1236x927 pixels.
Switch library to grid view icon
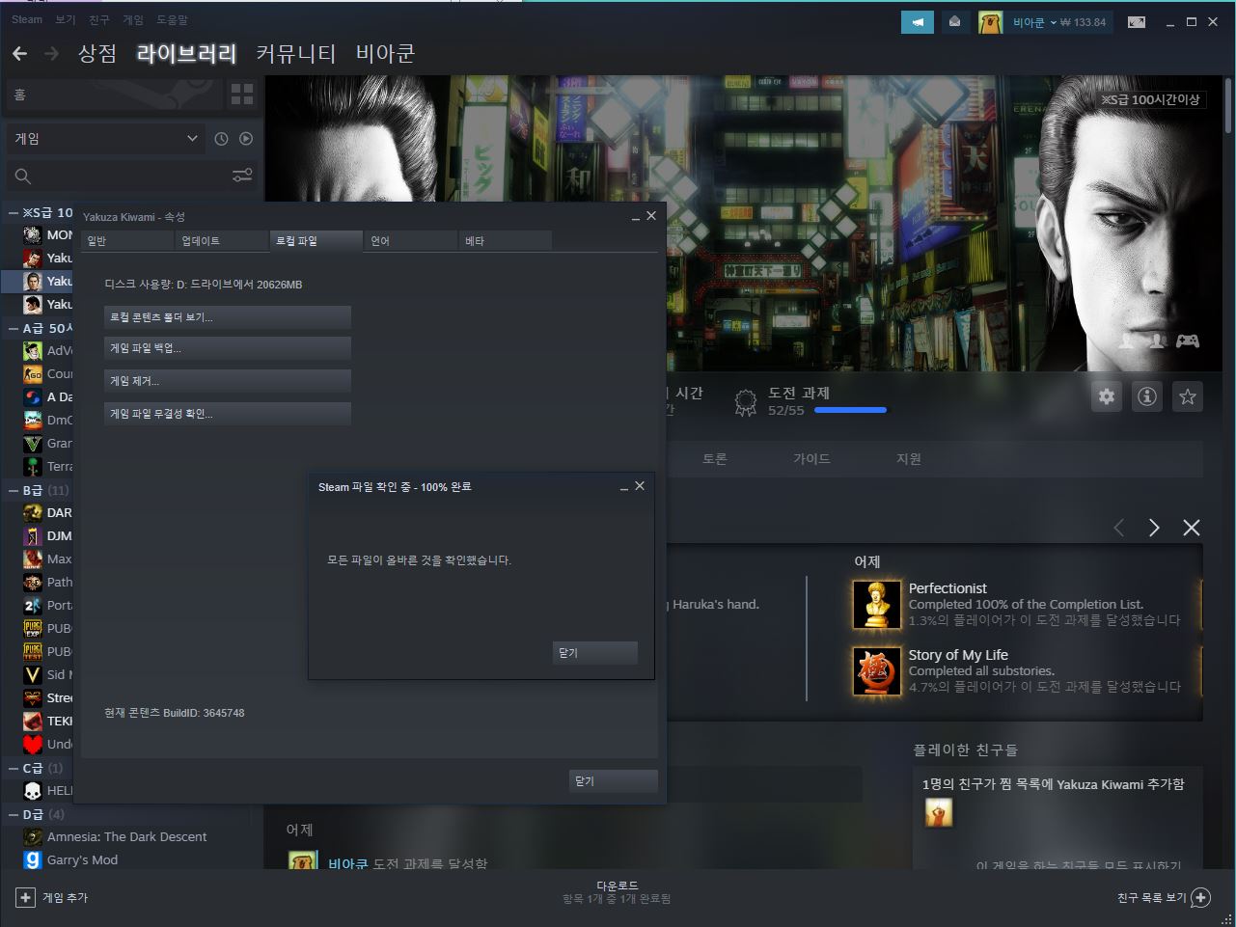pyautogui.click(x=242, y=94)
